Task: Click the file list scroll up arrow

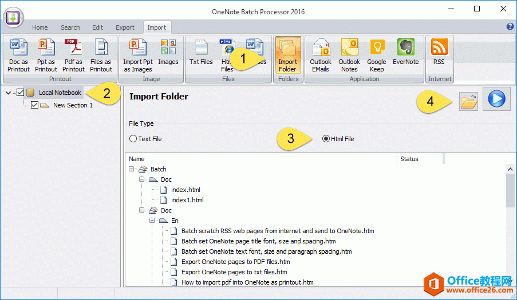Action: tap(510, 169)
